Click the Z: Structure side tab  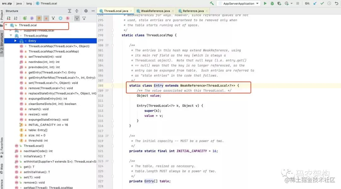(2, 43)
